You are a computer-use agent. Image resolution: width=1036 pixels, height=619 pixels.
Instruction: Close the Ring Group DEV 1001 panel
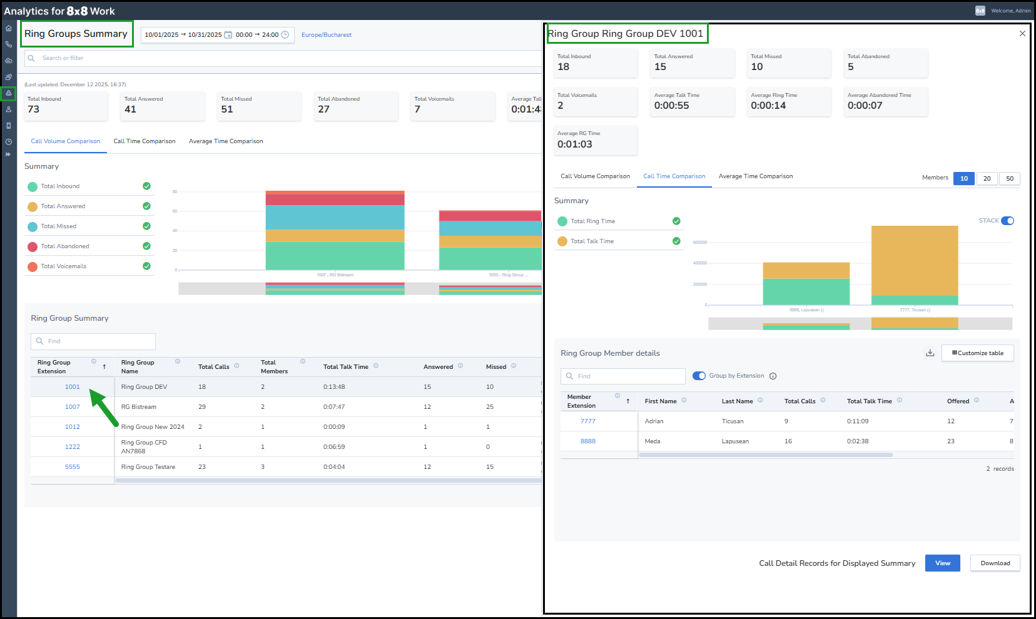pyautogui.click(x=1022, y=34)
